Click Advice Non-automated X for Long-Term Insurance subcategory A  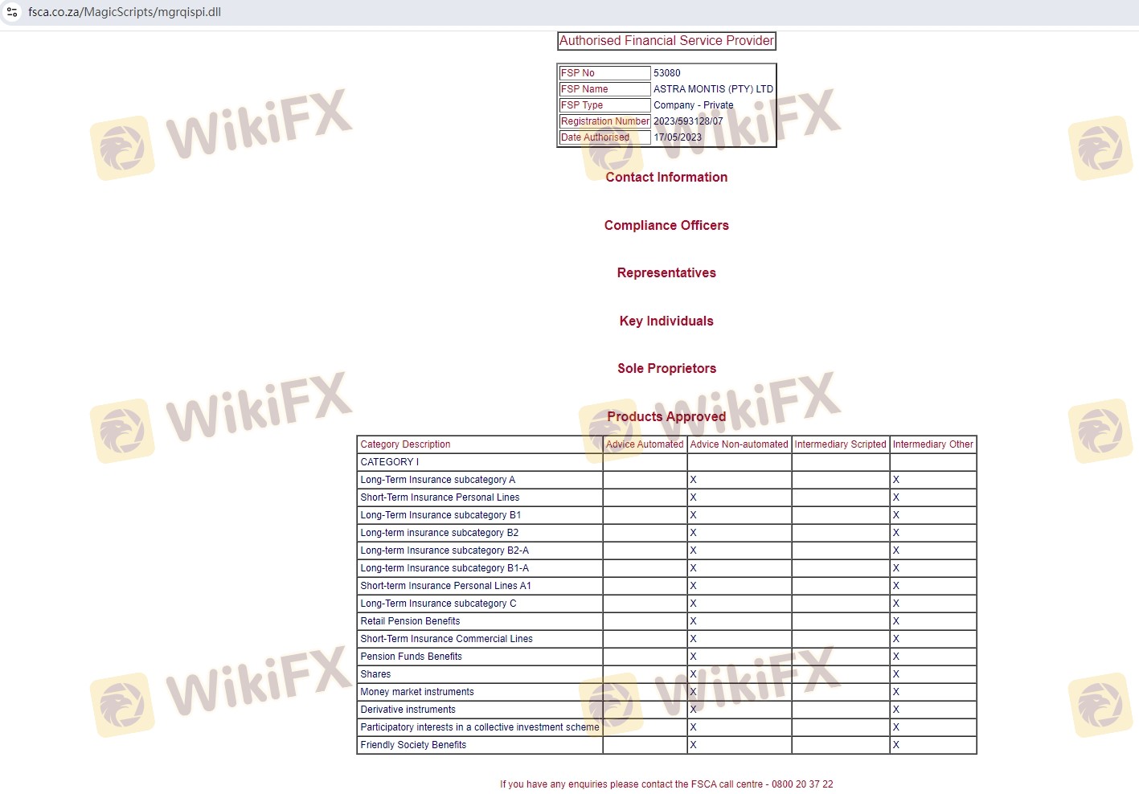pyautogui.click(x=694, y=480)
